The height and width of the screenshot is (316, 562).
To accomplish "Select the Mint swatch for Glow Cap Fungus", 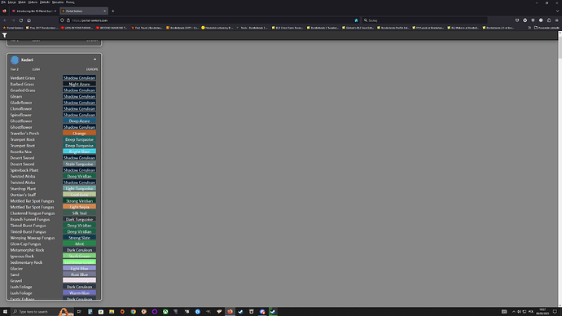I will coord(79,244).
